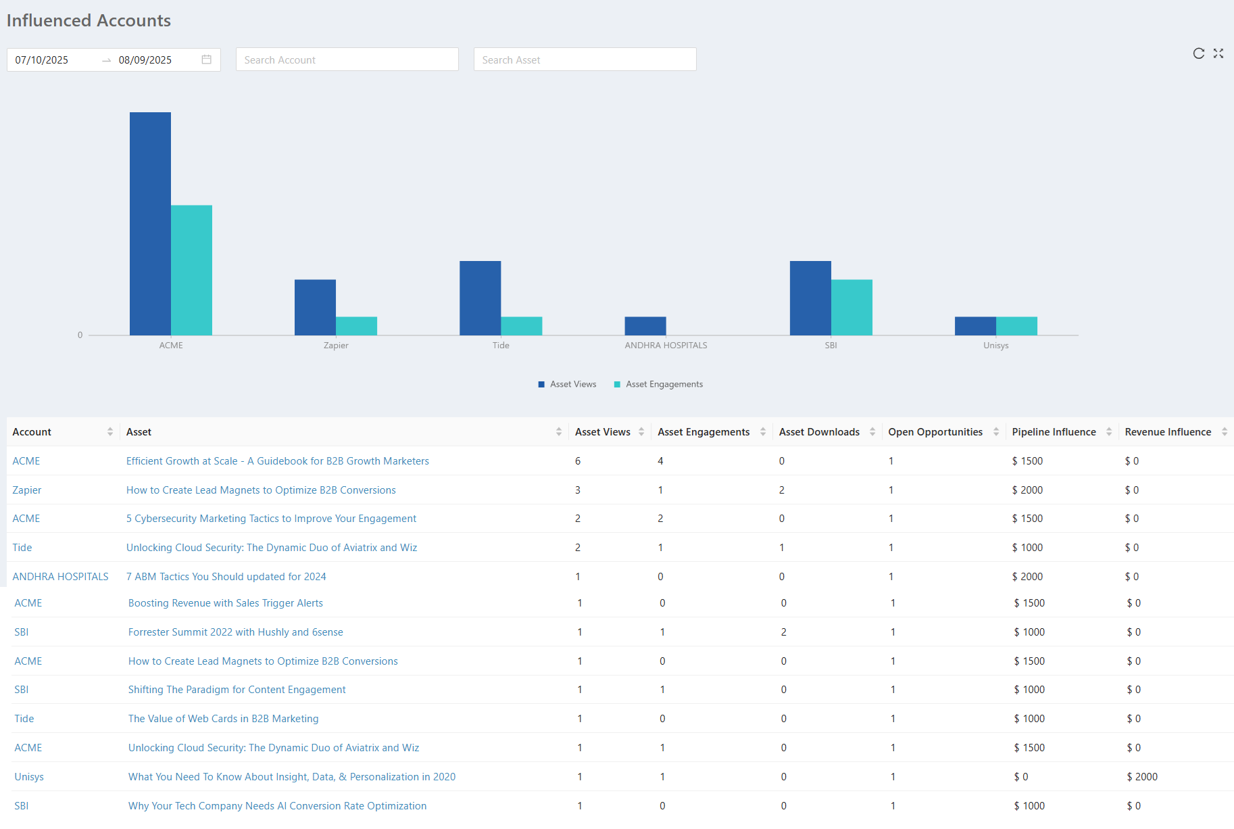
Task: Click the ACME Asset Engagements bar
Action: (x=191, y=270)
